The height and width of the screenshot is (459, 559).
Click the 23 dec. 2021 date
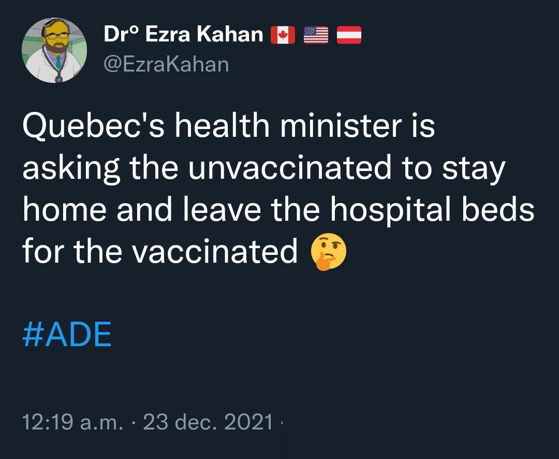(208, 422)
